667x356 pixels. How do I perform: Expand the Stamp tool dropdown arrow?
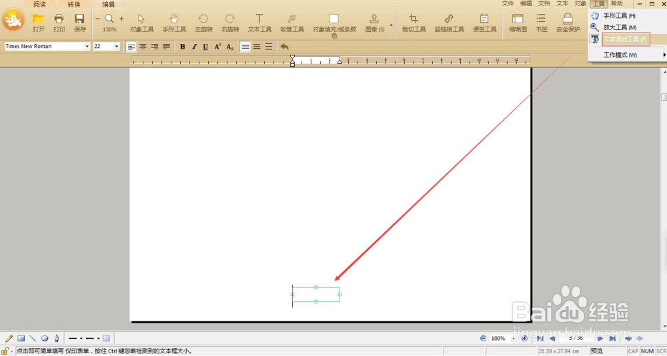(x=391, y=25)
